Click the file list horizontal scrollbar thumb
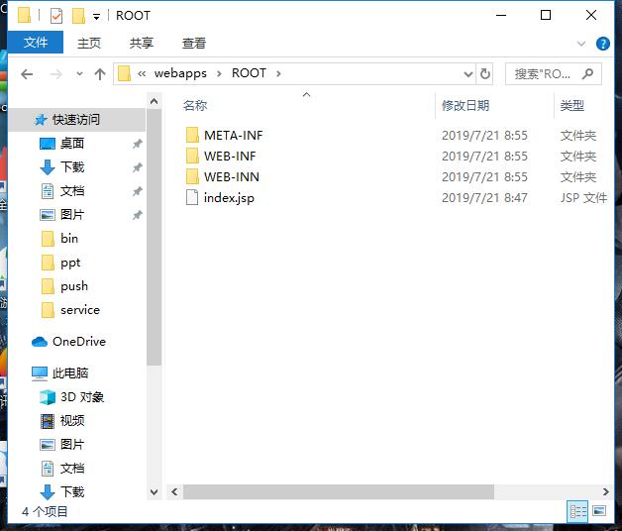 point(339,492)
